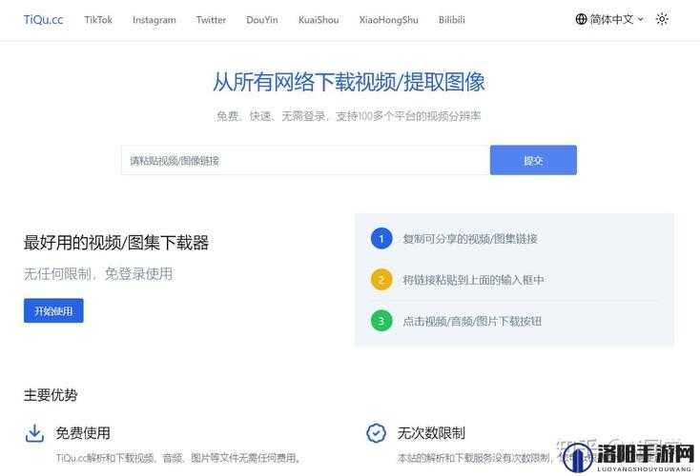
Task: Open the XiaoHongShu nav link
Action: tap(388, 20)
